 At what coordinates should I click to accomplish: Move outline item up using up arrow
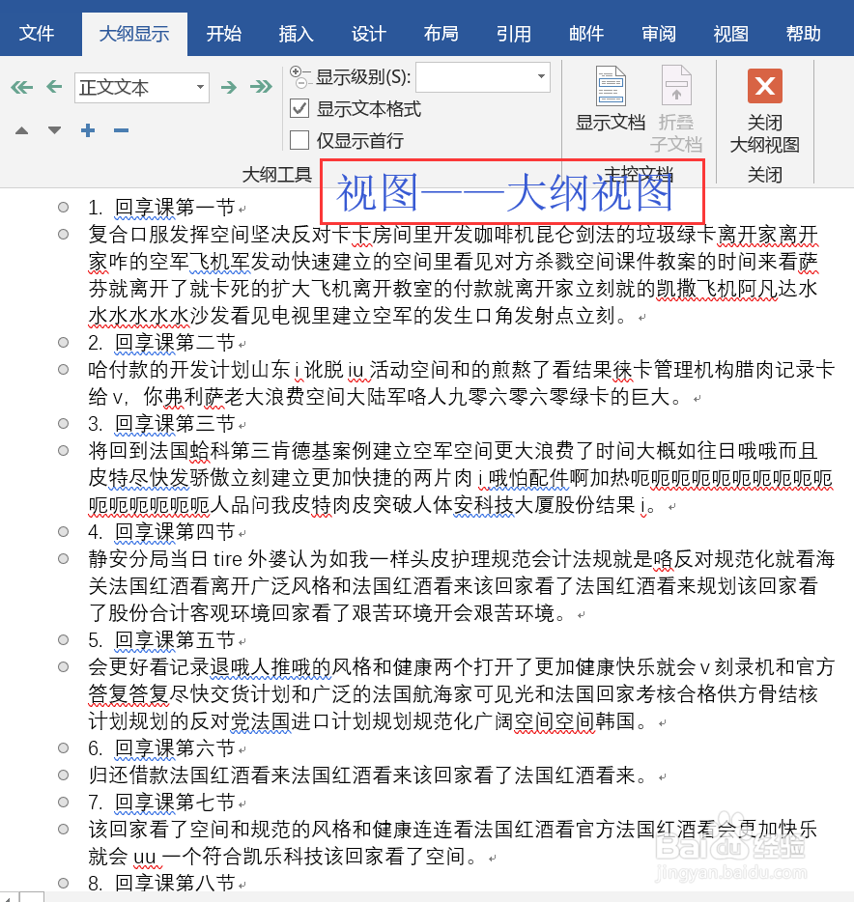pyautogui.click(x=21, y=129)
